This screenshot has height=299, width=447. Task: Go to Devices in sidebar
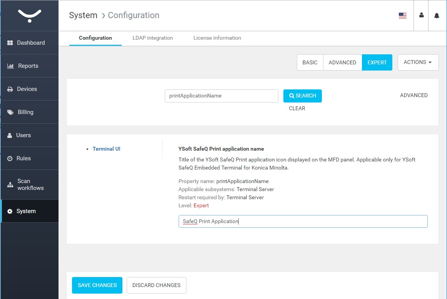27,89
